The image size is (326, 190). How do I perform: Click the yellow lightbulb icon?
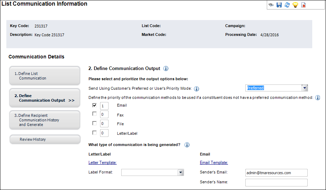point(295,5)
